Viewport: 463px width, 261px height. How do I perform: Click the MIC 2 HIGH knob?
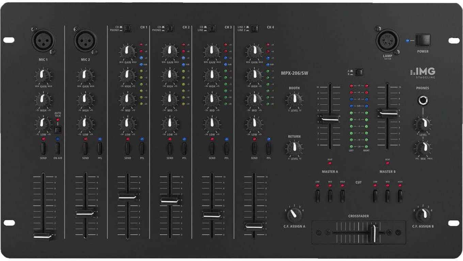point(85,100)
